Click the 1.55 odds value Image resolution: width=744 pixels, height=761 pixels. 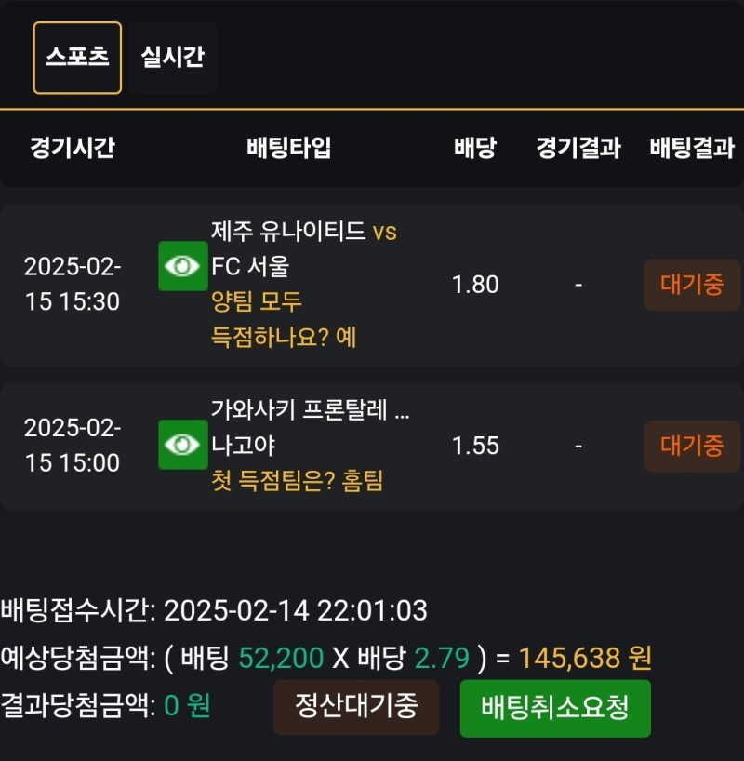tap(475, 446)
